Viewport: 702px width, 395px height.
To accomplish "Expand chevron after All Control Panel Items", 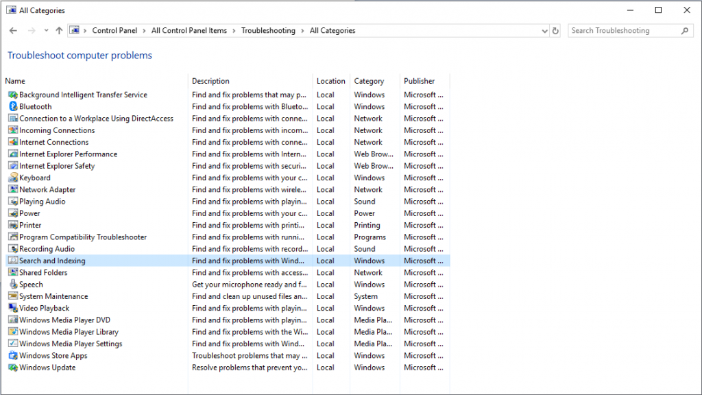I will [234, 31].
